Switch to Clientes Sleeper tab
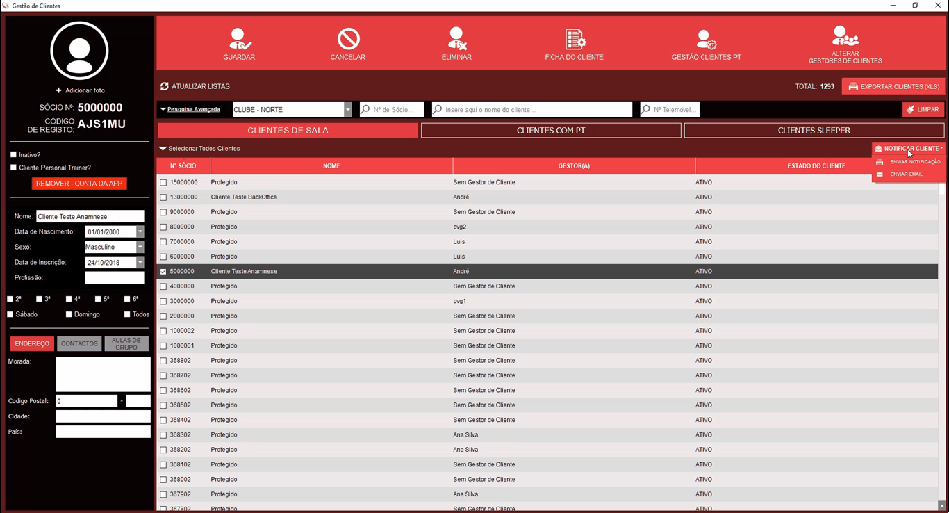The image size is (949, 513). pos(814,130)
